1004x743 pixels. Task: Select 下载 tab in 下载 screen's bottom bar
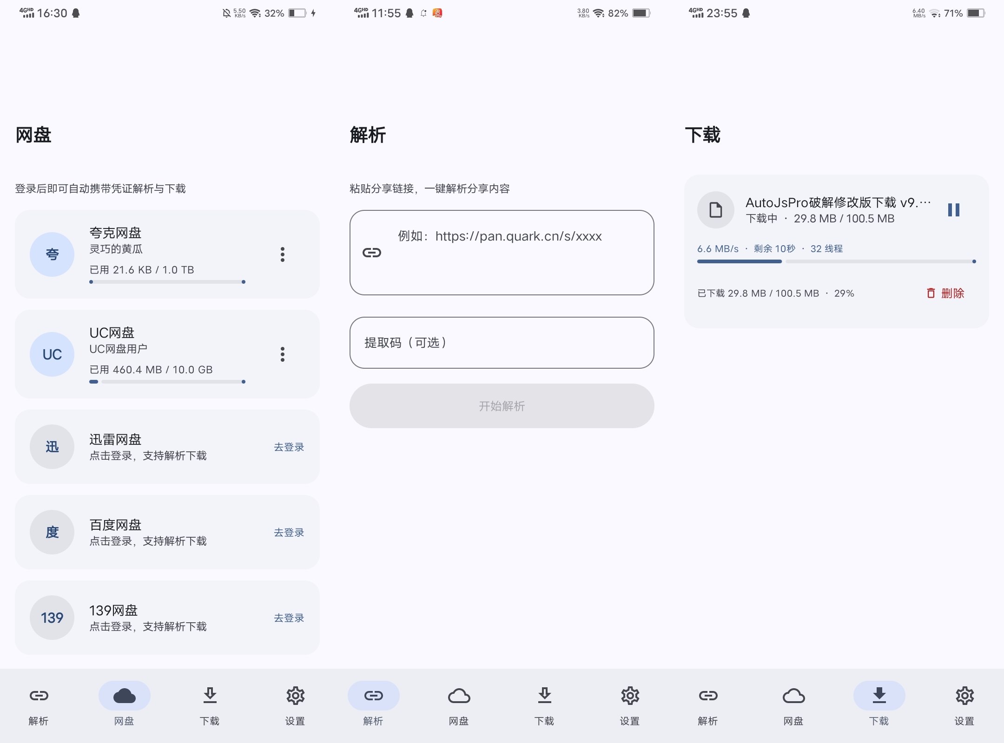pos(879,704)
